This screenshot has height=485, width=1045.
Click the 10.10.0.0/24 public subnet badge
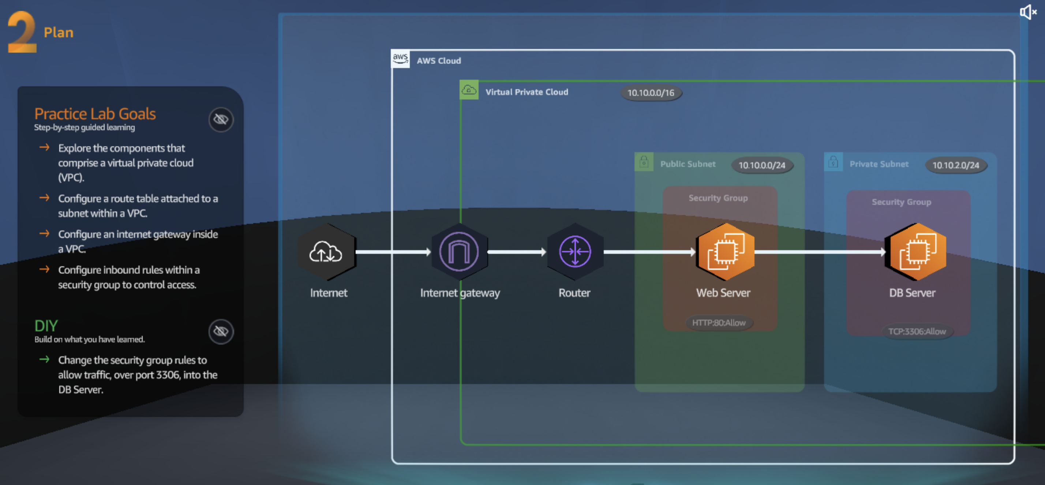762,165
